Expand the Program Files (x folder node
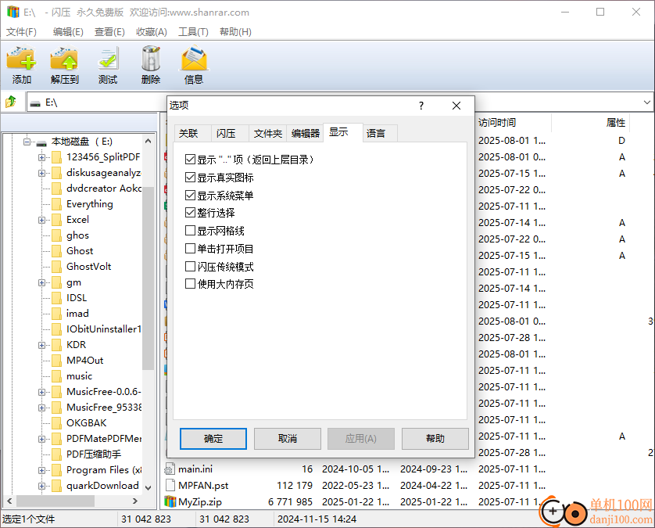The height and width of the screenshot is (528, 655). pos(41,470)
